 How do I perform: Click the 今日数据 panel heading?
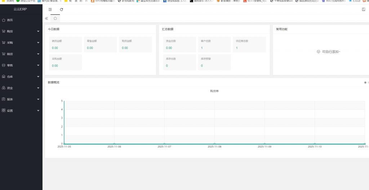[54, 29]
